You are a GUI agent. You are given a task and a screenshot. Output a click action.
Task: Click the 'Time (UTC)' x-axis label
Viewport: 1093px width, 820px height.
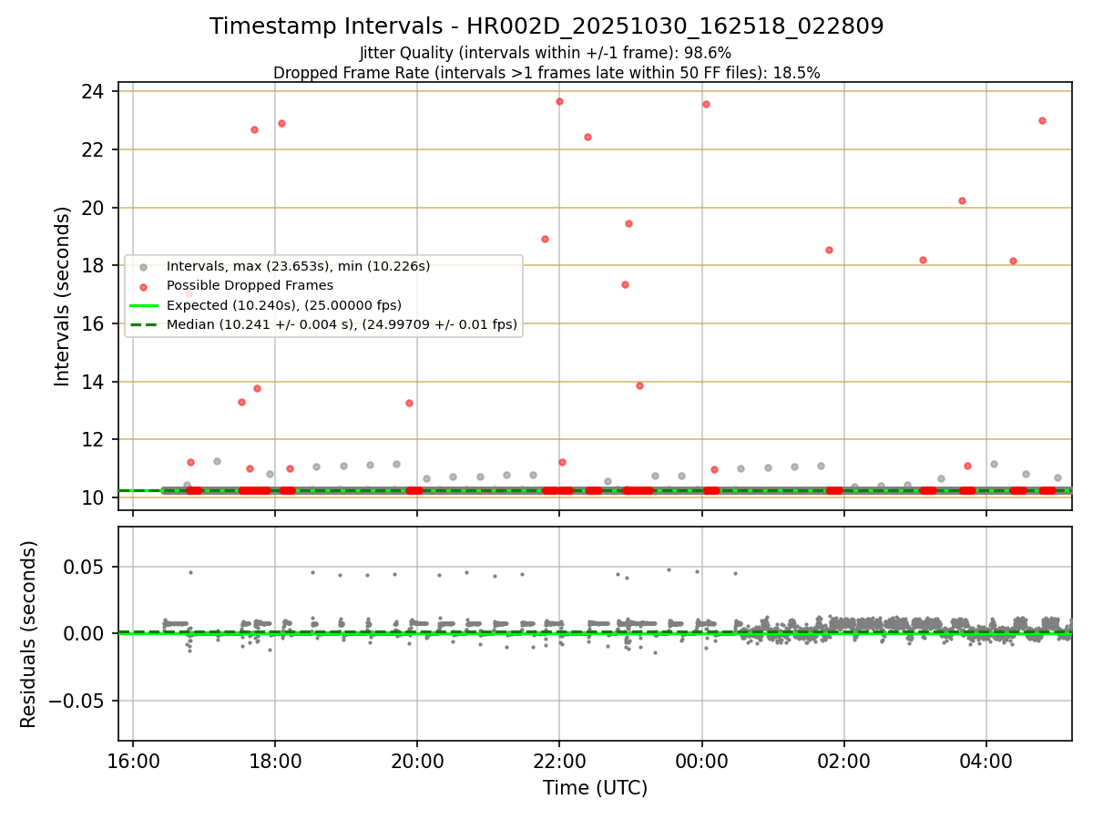(x=595, y=788)
